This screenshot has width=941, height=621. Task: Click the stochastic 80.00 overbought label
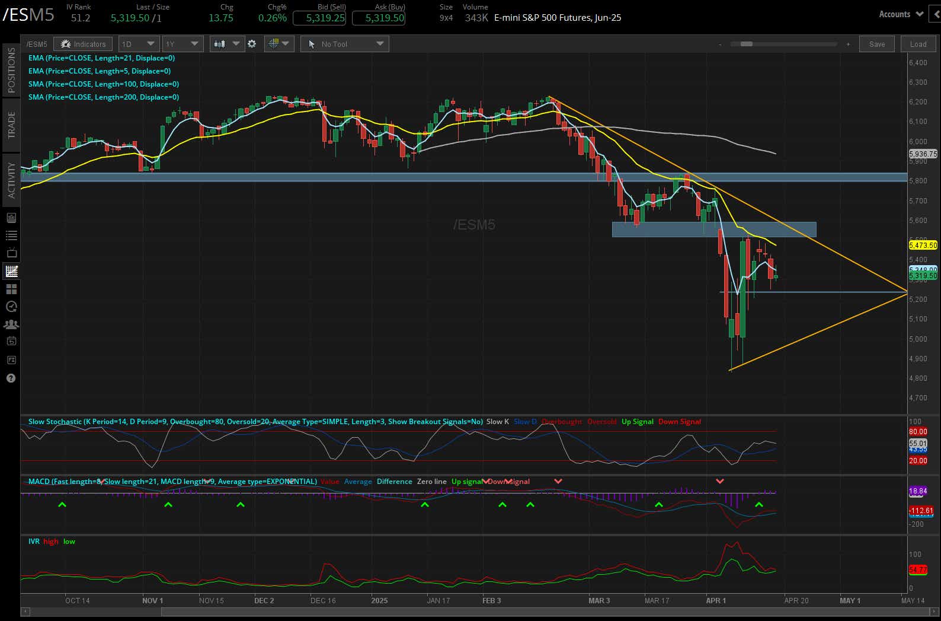coord(918,432)
